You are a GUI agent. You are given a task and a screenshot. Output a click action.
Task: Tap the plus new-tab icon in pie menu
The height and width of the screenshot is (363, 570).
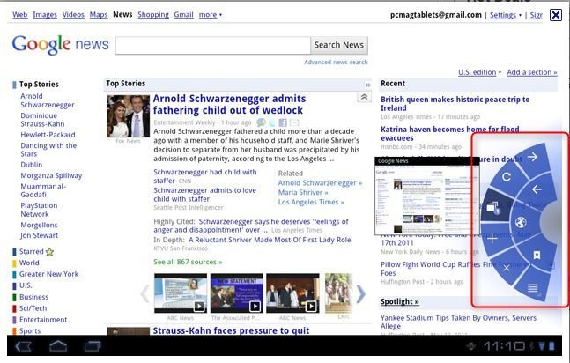click(492, 239)
